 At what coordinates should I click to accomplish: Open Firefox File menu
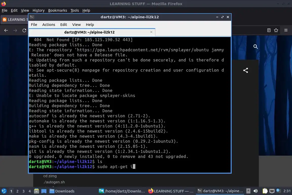tap(5, 10)
